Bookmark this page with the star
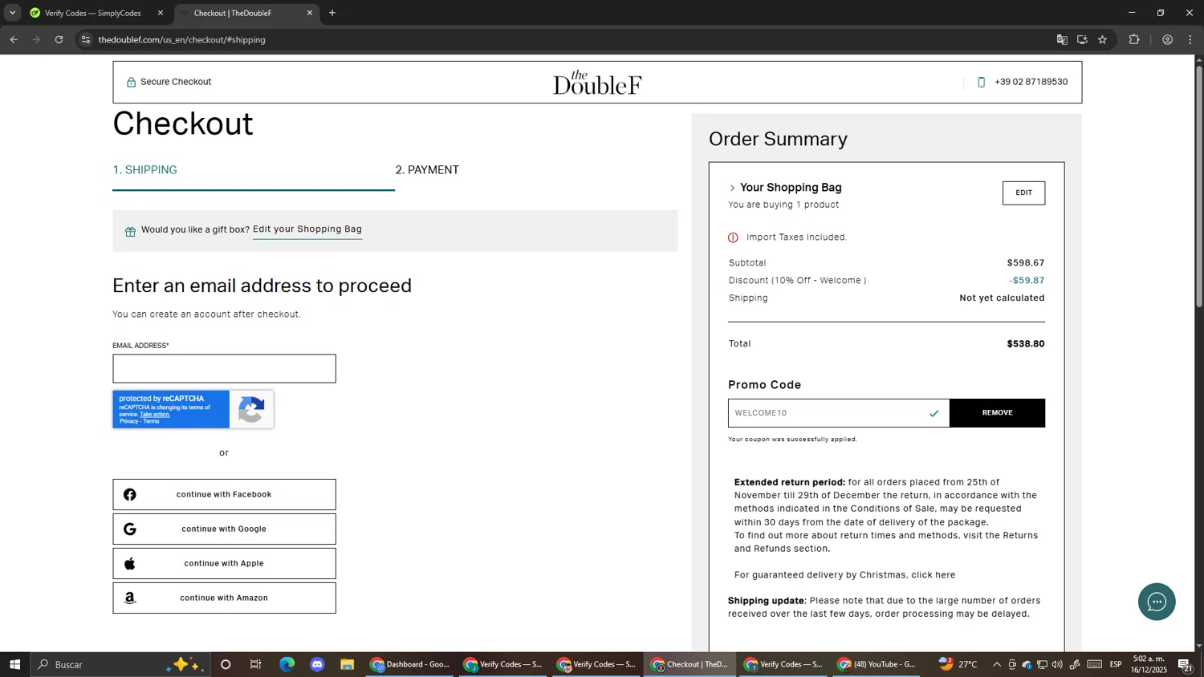 click(1103, 39)
